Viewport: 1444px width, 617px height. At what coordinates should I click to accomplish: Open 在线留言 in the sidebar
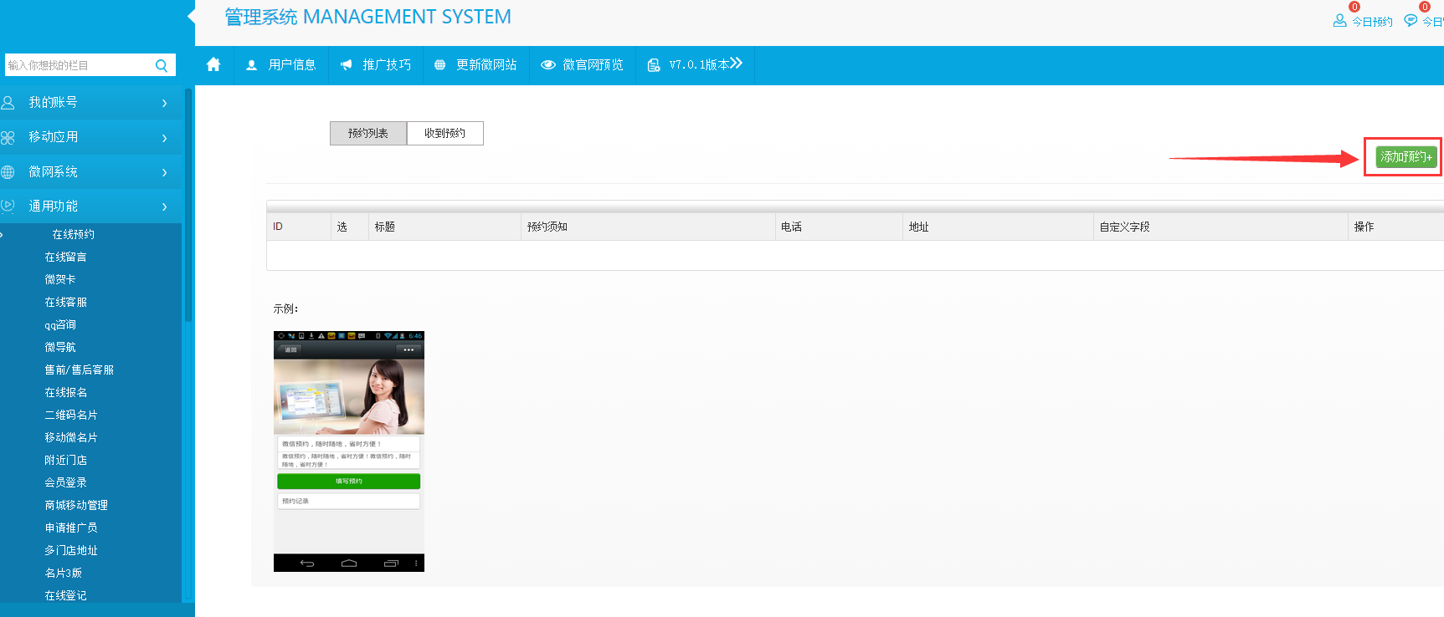(x=65, y=257)
